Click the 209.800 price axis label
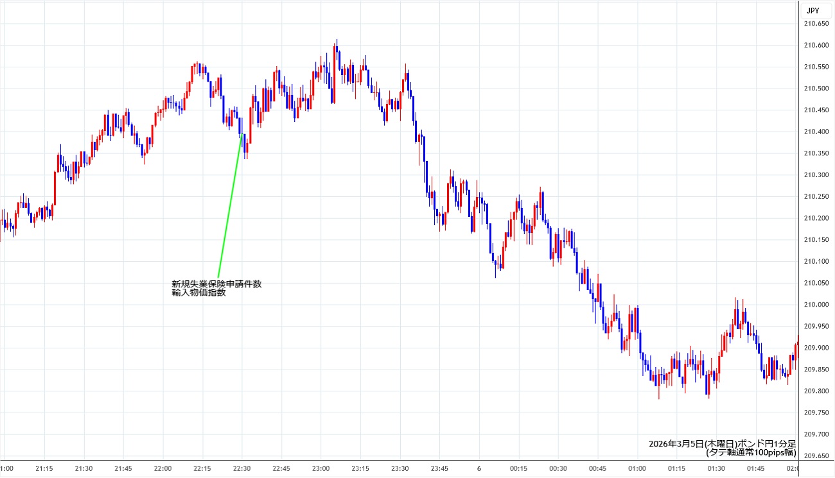The height and width of the screenshot is (478, 835). 816,391
